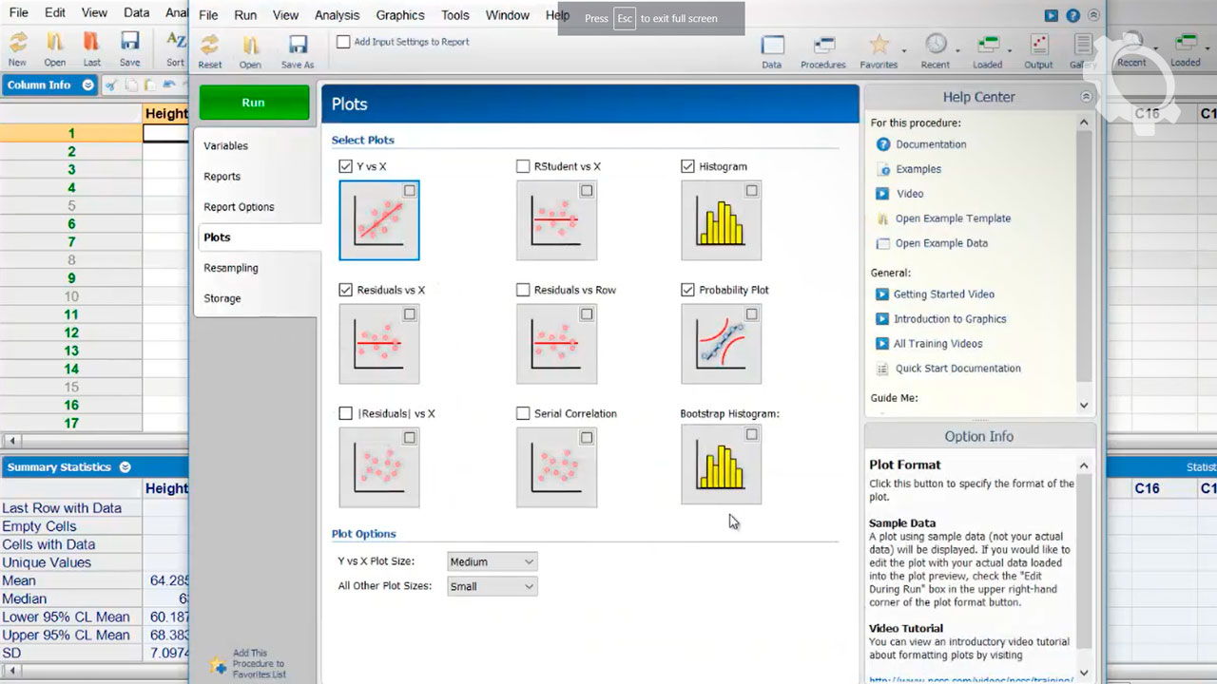The image size is (1217, 684).
Task: Open the Analysis menu
Action: 337,15
